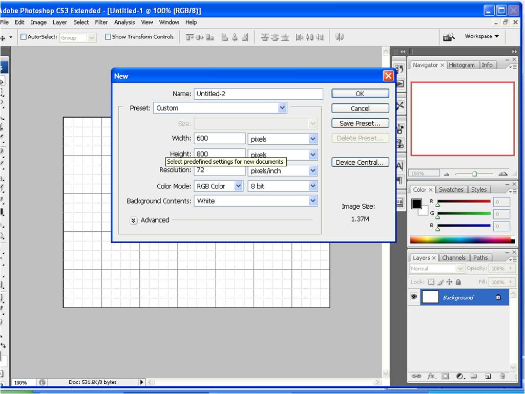This screenshot has height=394, width=525.
Task: Click Navigator zoom in mountain icon
Action: click(502, 173)
